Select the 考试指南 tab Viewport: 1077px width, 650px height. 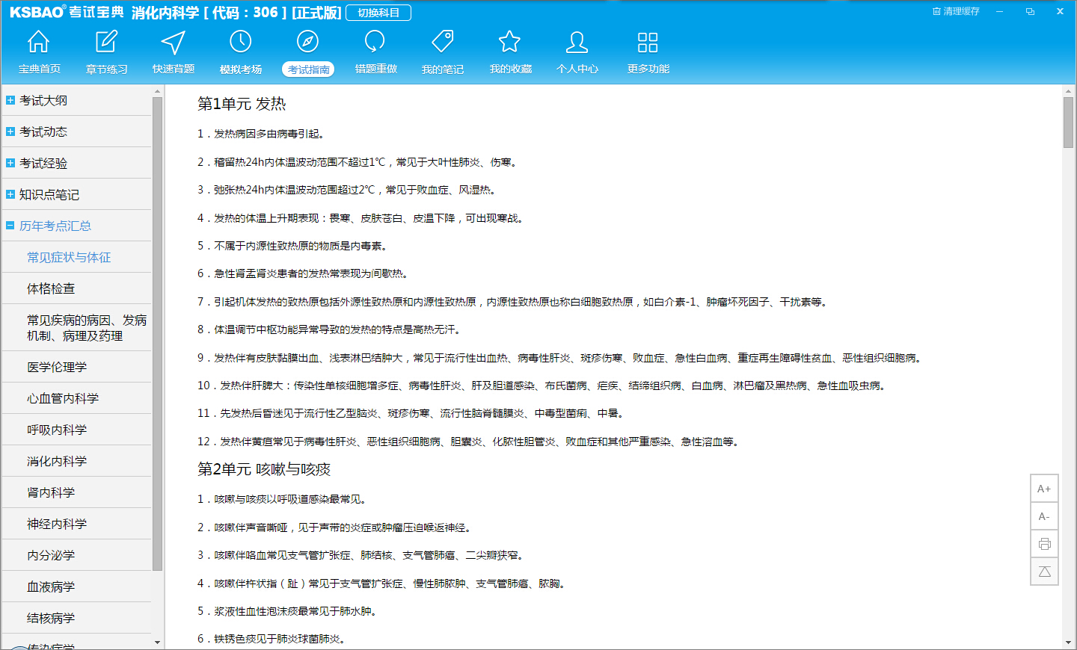click(x=308, y=69)
